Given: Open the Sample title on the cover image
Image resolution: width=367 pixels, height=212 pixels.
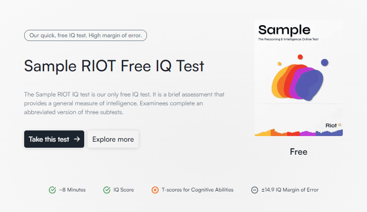Looking at the screenshot, I should click(x=284, y=30).
